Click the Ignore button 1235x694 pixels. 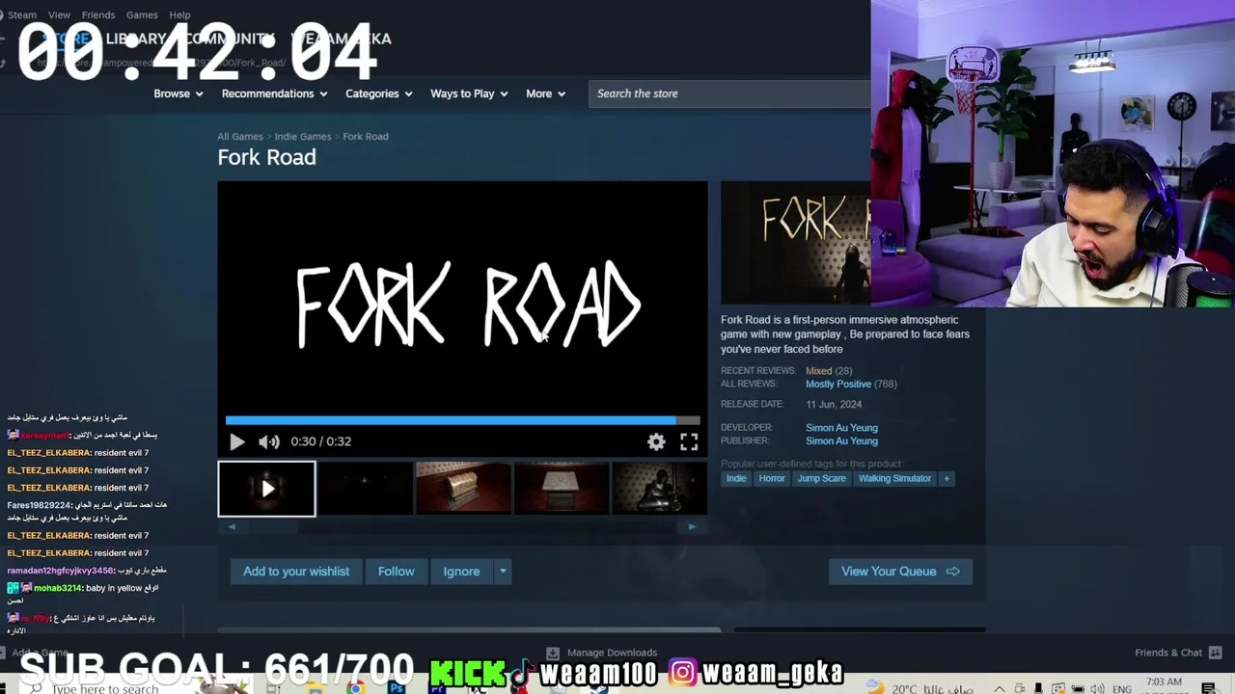coord(461,572)
